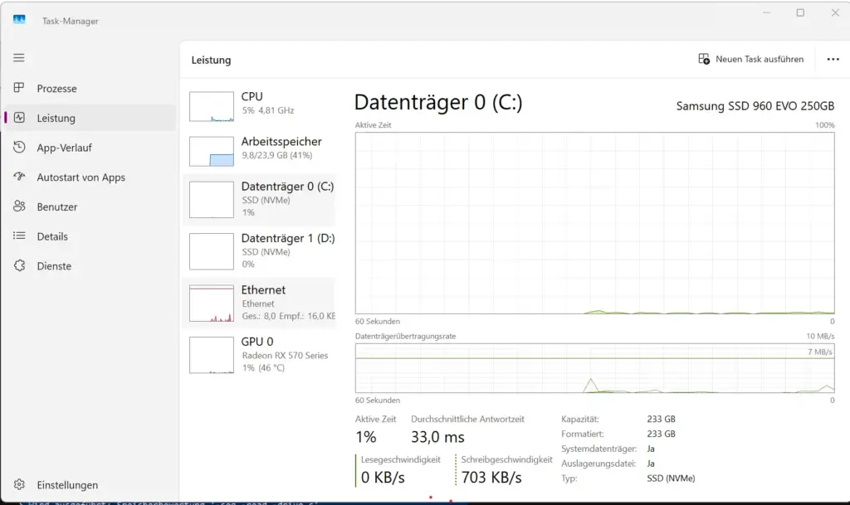The width and height of the screenshot is (850, 505).
Task: Click the Kapazität label
Action: (x=580, y=419)
